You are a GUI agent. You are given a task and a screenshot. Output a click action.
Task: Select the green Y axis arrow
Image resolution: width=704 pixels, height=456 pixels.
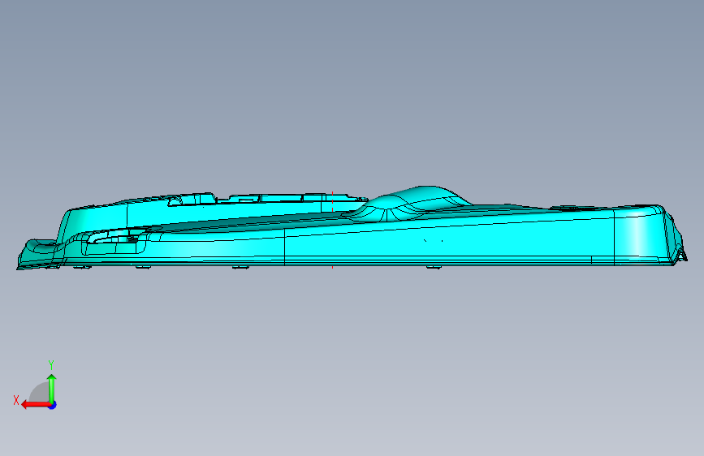point(52,388)
